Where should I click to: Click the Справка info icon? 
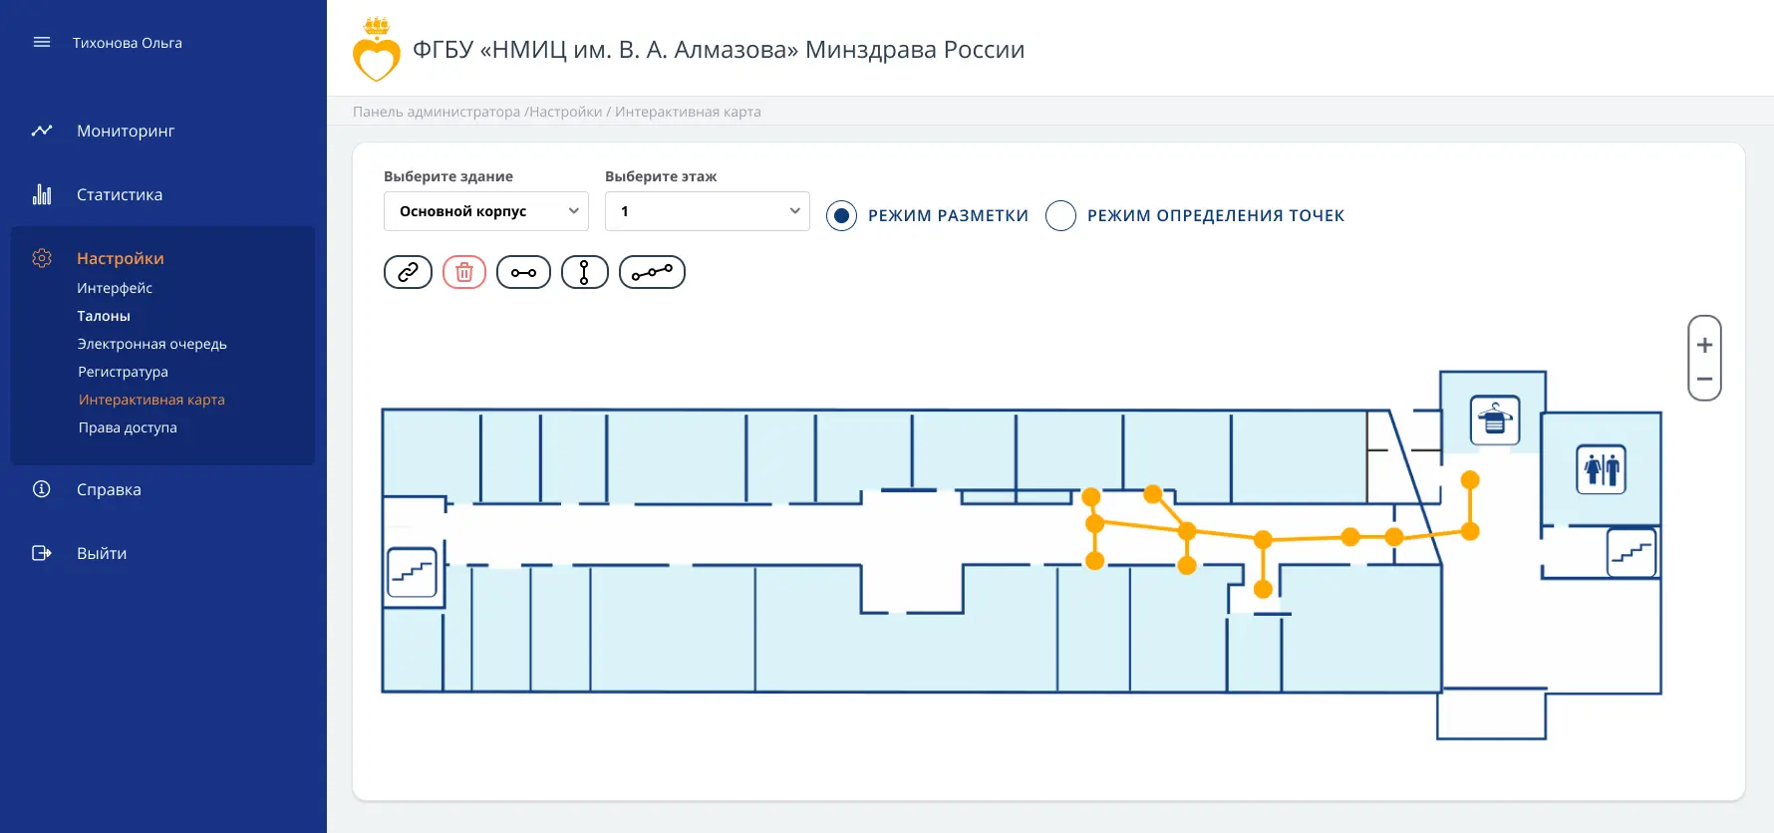tap(42, 489)
